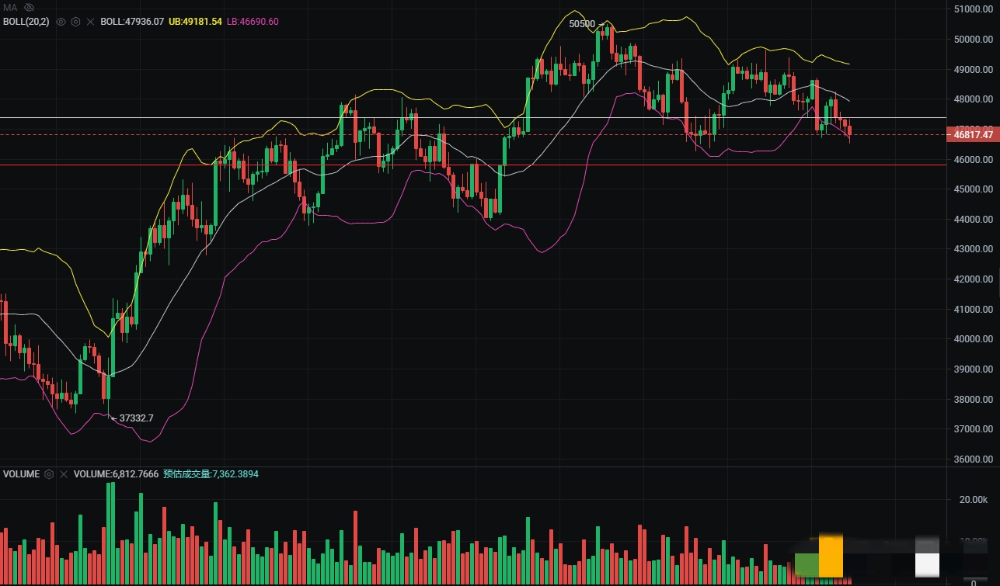Select the pink LB:46690.60 value text

253,22
